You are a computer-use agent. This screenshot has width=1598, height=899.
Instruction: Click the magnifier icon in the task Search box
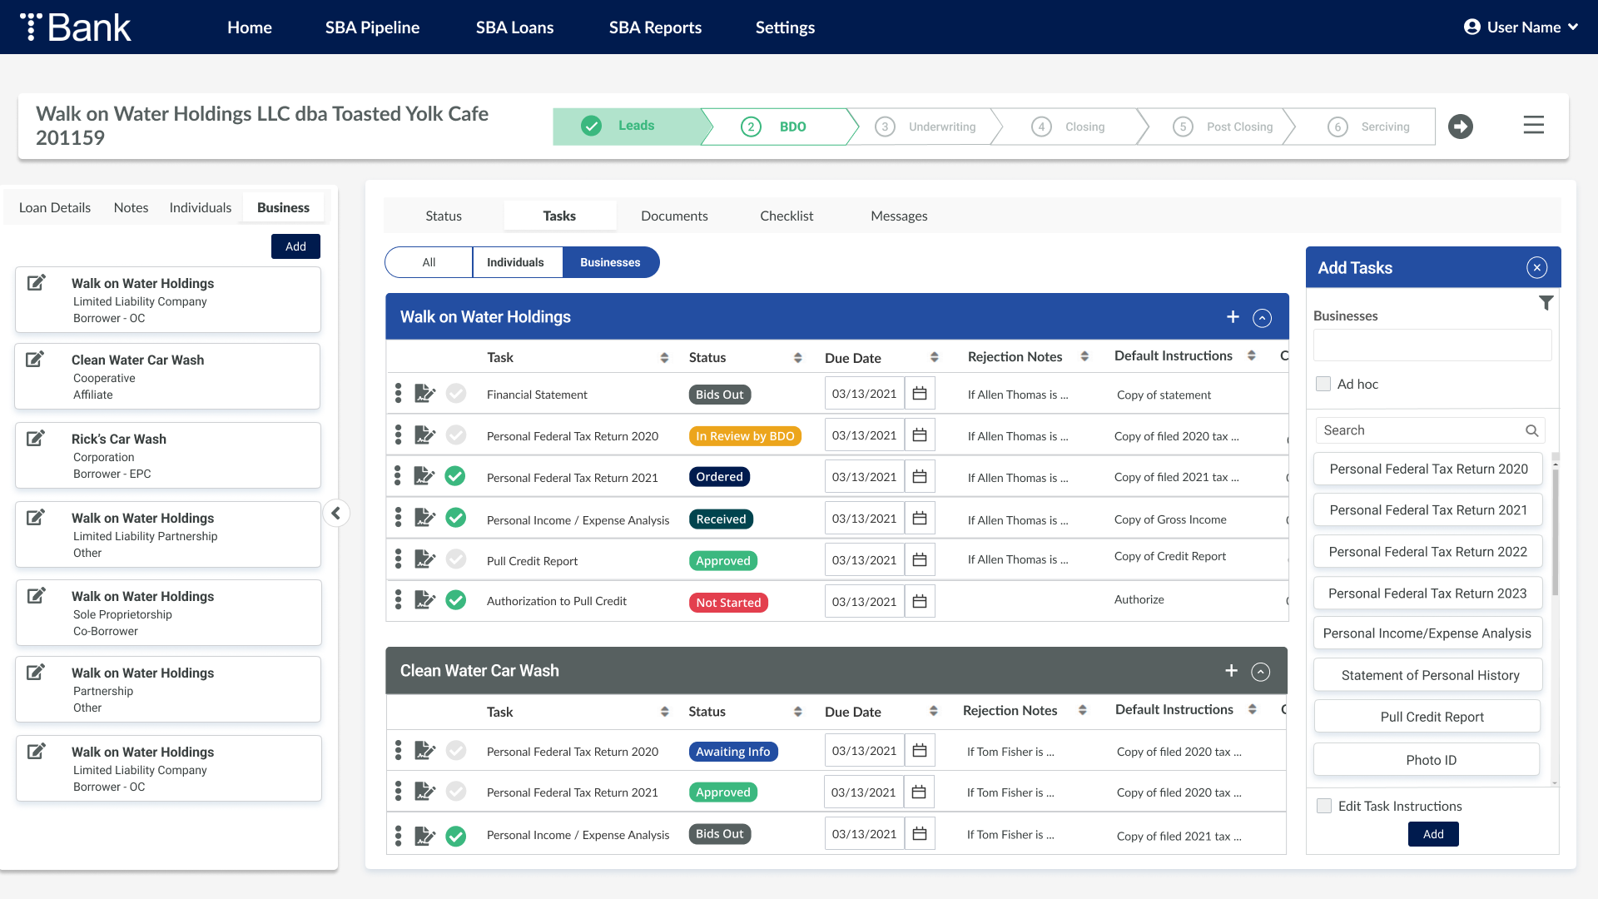click(x=1531, y=430)
